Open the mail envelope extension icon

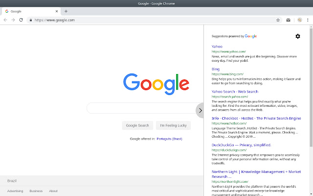click(288, 20)
